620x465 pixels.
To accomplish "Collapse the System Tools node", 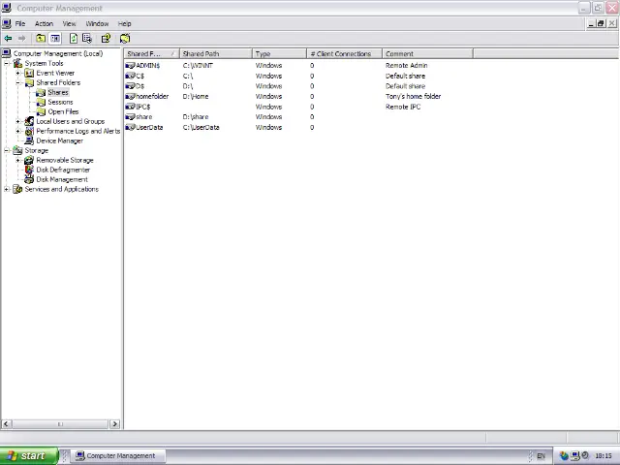I will pyautogui.click(x=7, y=63).
